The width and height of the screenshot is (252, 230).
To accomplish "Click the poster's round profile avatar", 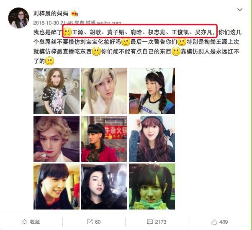I will pyautogui.click(x=19, y=18).
